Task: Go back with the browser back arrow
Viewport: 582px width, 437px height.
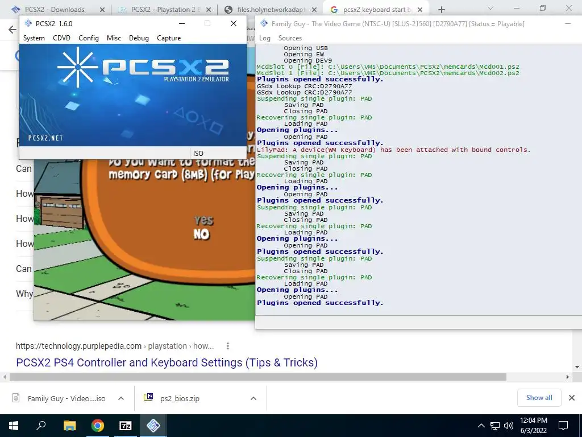Action: (13, 30)
